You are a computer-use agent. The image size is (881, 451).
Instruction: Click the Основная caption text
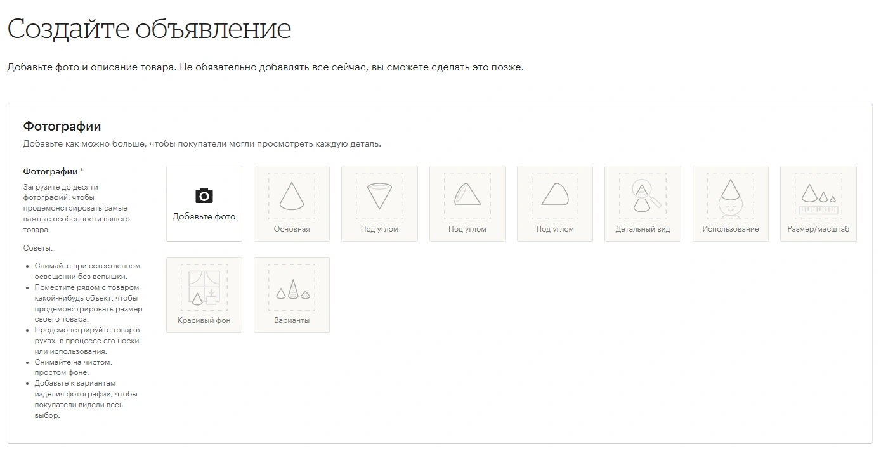[292, 229]
